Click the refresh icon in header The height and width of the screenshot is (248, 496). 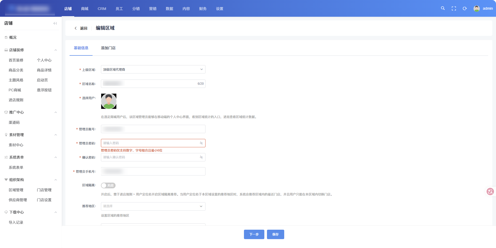(465, 9)
